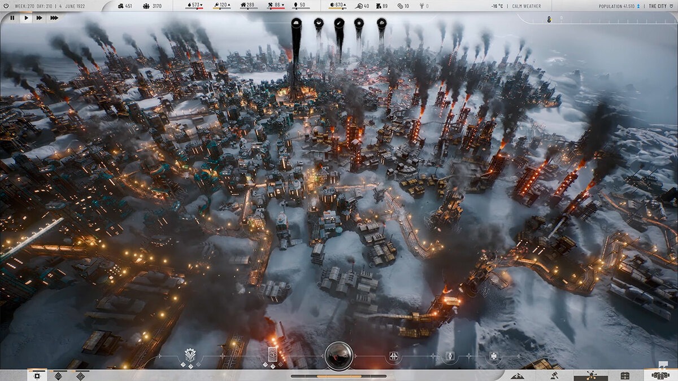Screen dimensions: 678x381
Task: Open the cold snowflake problem marker
Action: coord(359,23)
